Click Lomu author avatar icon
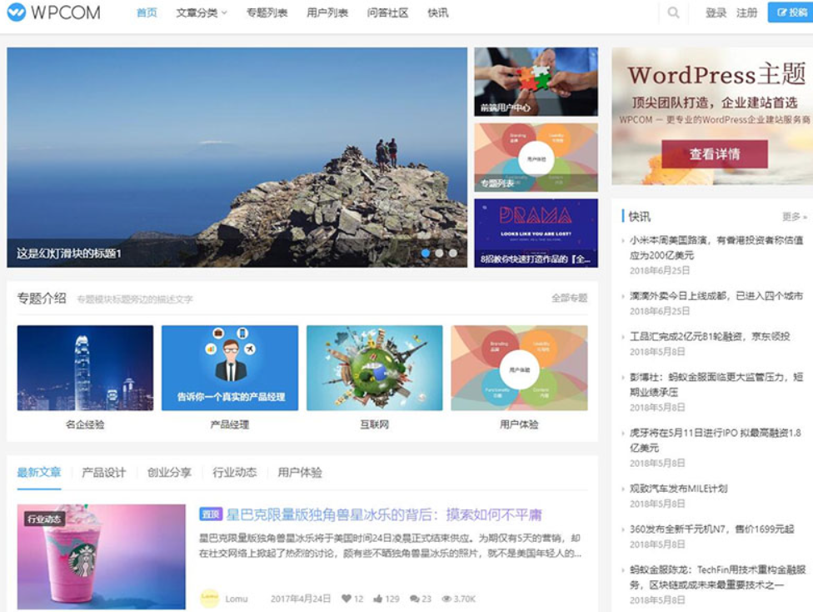This screenshot has height=612, width=813. [x=209, y=598]
